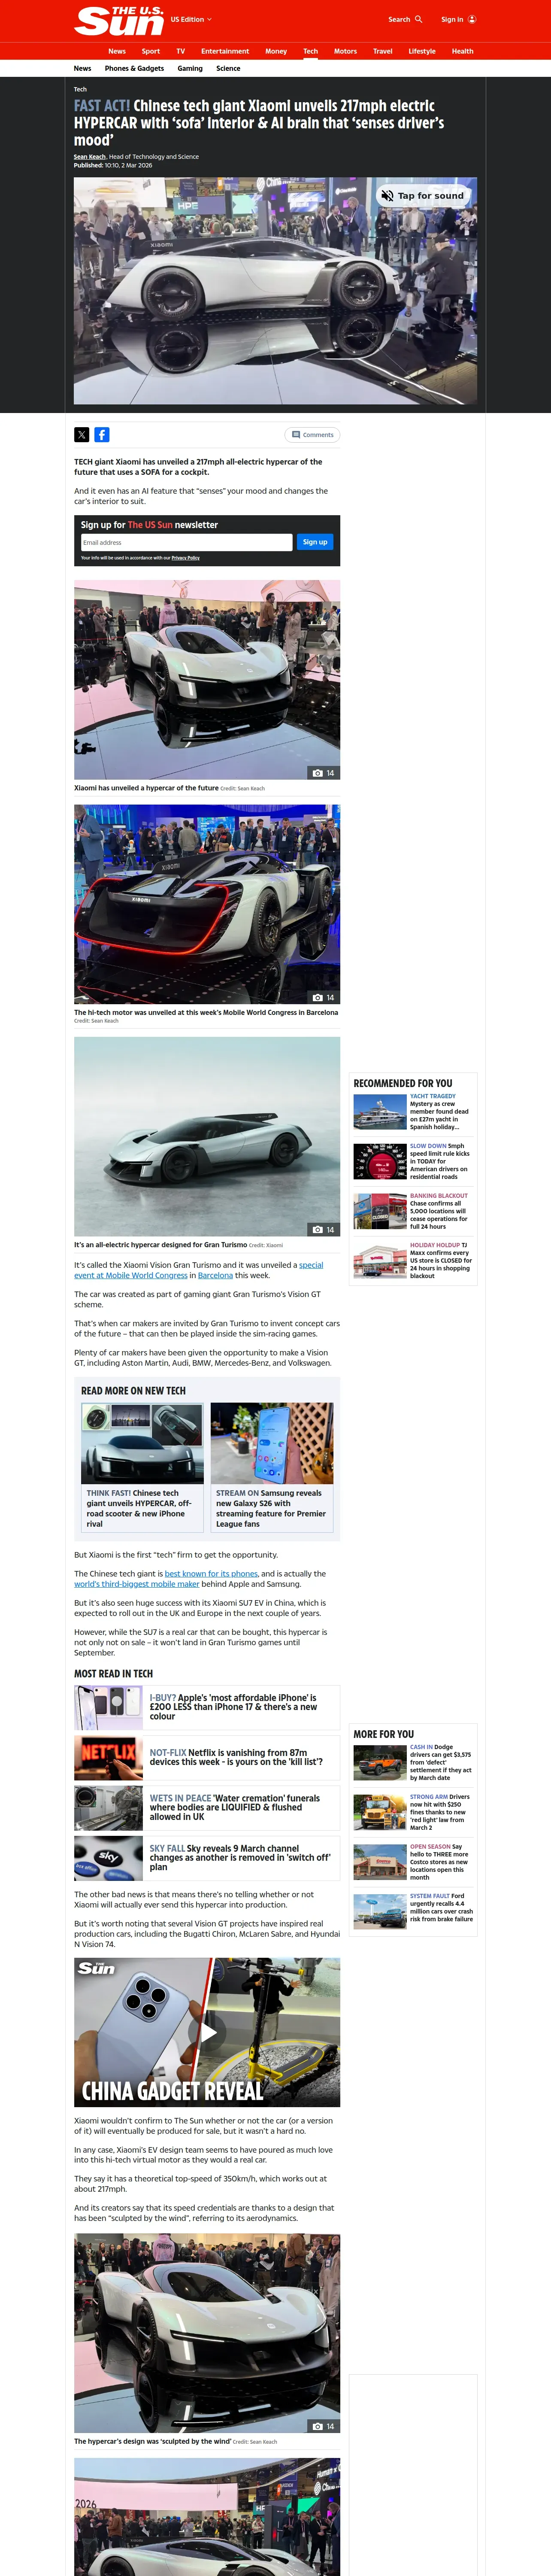Select the Tech tab
This screenshot has height=2576, width=551.
point(311,51)
